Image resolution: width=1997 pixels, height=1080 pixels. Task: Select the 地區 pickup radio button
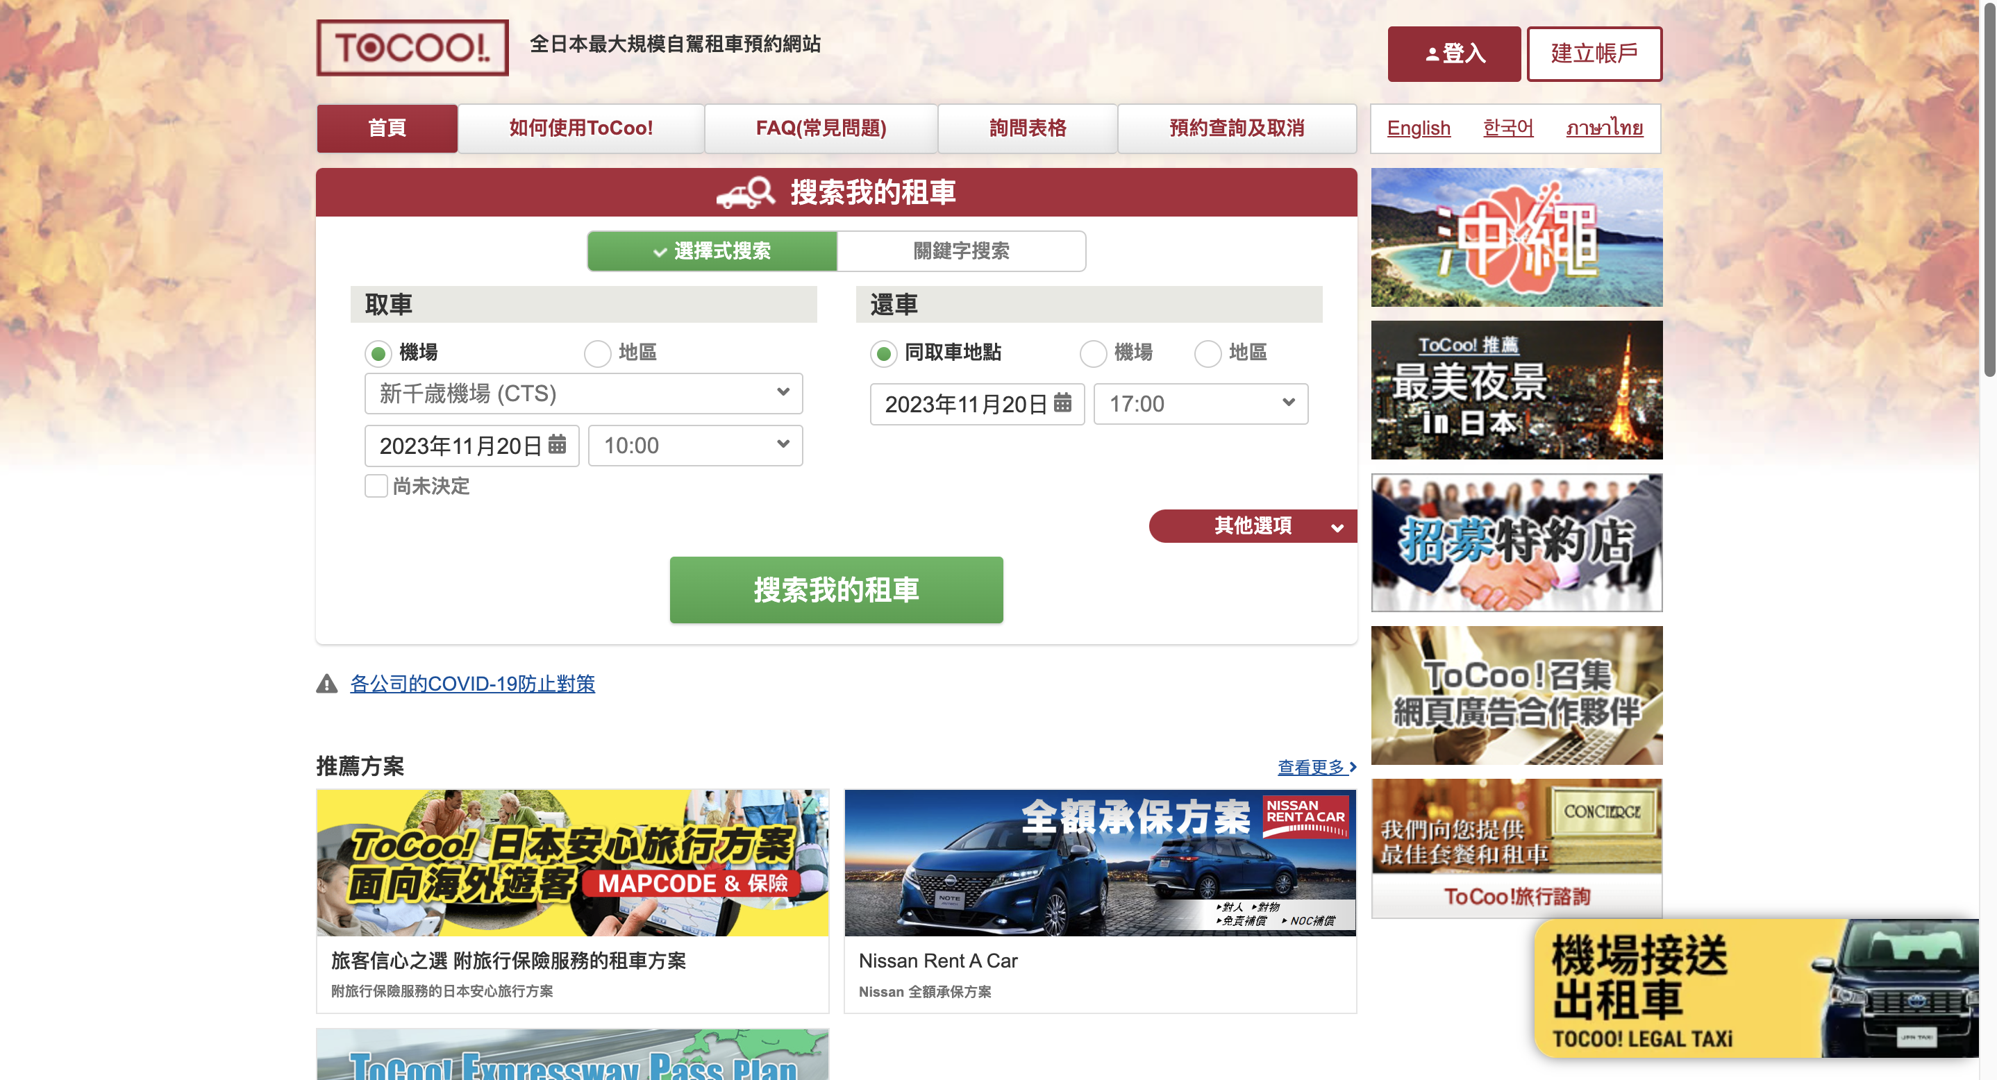tap(597, 353)
